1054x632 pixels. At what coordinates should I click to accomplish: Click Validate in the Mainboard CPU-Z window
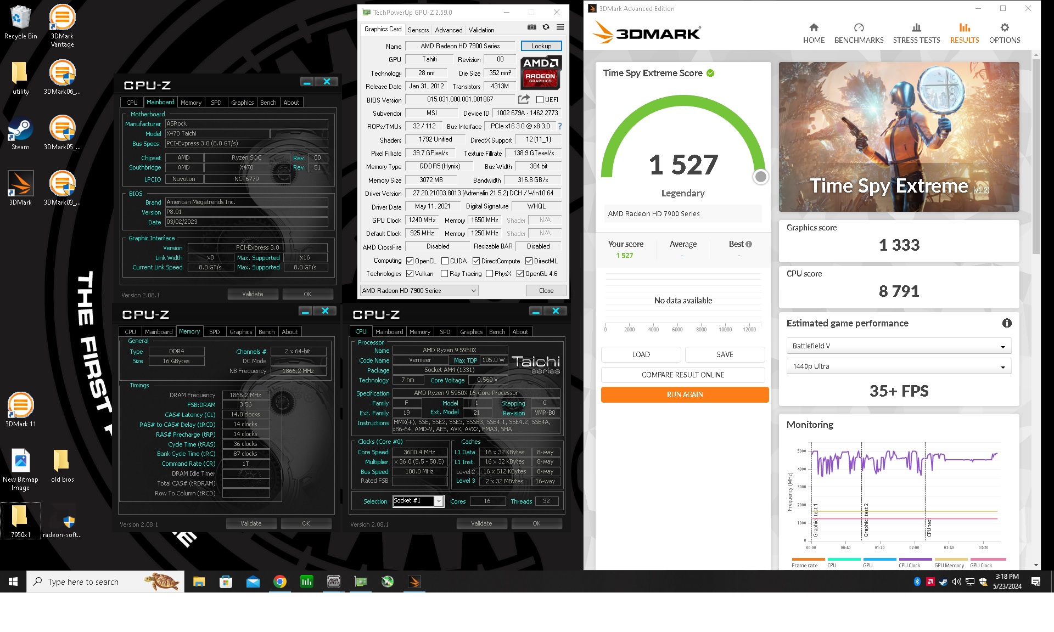point(253,294)
